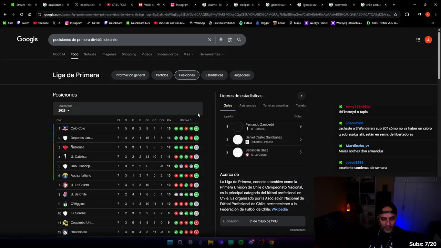Switch to the Noticias results tab
The image size is (441, 248).
(x=90, y=54)
